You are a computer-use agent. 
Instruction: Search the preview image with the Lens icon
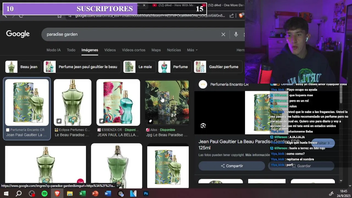pos(203,126)
